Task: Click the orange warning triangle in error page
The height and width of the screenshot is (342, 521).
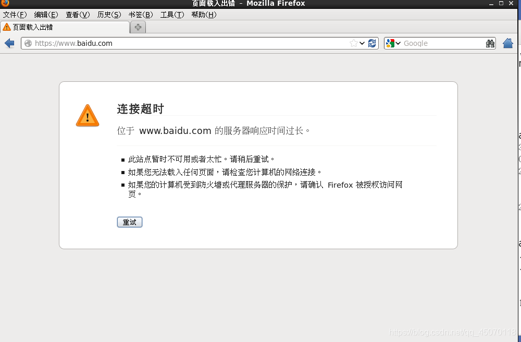Action: point(88,116)
